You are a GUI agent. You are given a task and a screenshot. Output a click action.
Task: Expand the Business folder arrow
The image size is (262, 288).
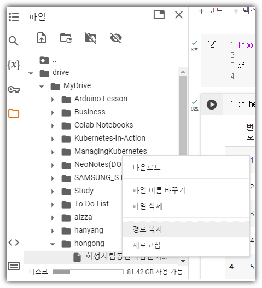(x=53, y=113)
